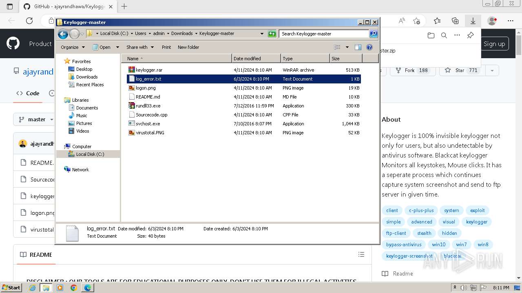Open Internet Explorer from the taskbar
The width and height of the screenshot is (522, 293).
[x=33, y=288]
